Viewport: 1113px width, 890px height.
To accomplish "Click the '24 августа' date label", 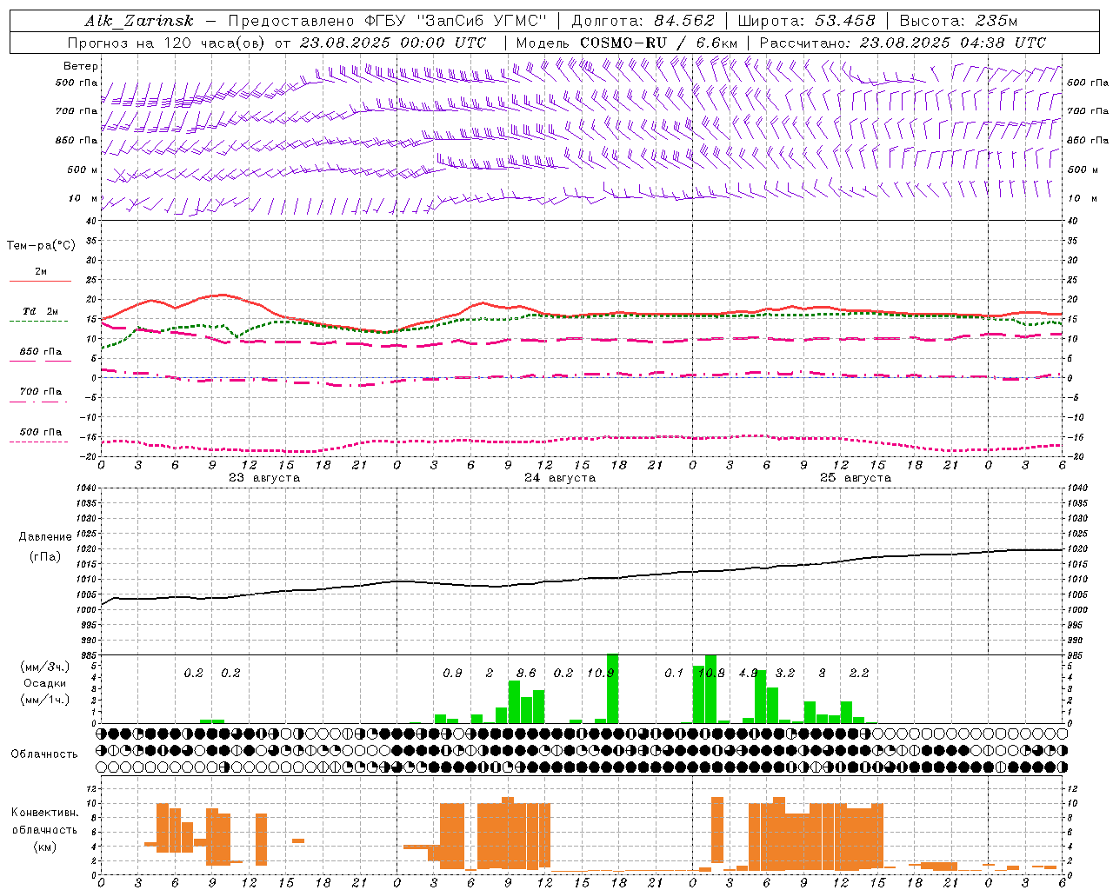I will coord(560,478).
